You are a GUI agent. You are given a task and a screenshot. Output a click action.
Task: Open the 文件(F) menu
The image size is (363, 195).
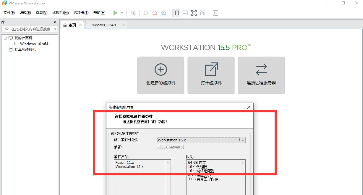(9, 13)
